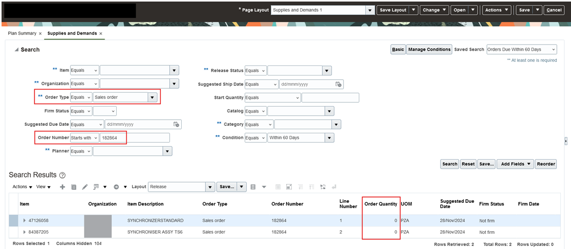
Task: Click the Freeze column icon in results toolbar
Action: coord(278,187)
